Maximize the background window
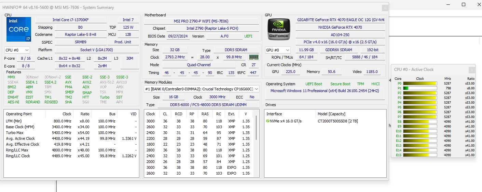The width and height of the screenshot is (482, 192). pos(464,4)
